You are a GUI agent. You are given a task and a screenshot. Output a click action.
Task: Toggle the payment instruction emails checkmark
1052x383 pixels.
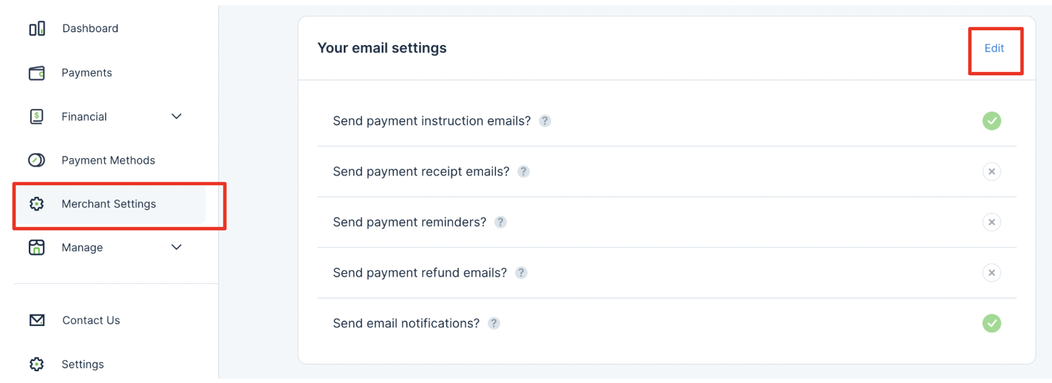[991, 121]
